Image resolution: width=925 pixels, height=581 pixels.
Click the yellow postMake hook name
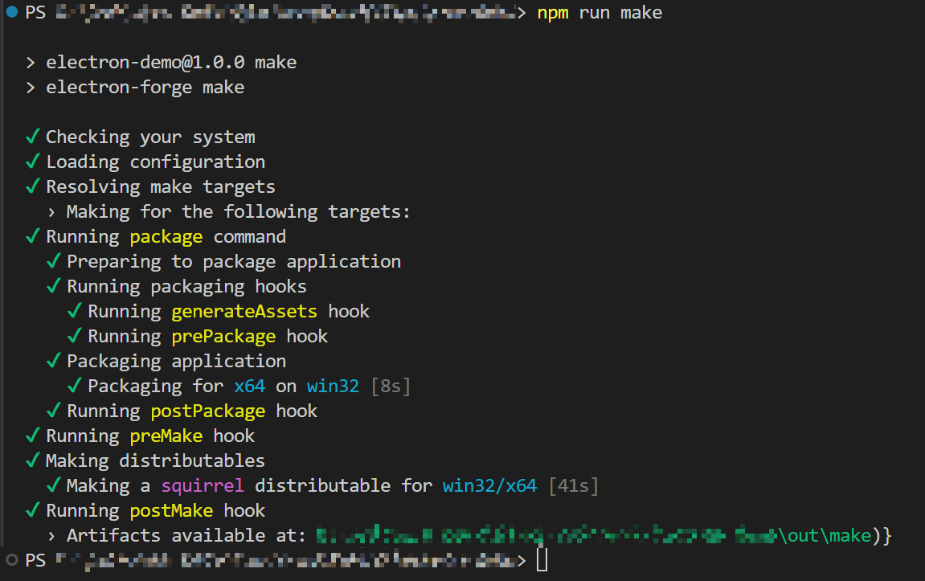pyautogui.click(x=171, y=510)
